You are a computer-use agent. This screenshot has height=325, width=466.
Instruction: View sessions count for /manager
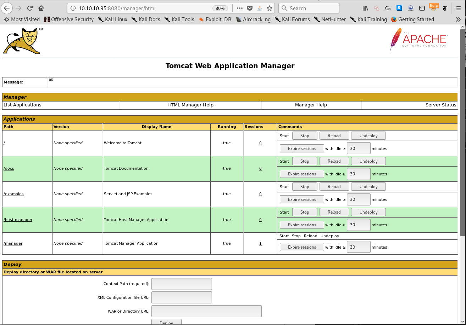tap(260, 243)
